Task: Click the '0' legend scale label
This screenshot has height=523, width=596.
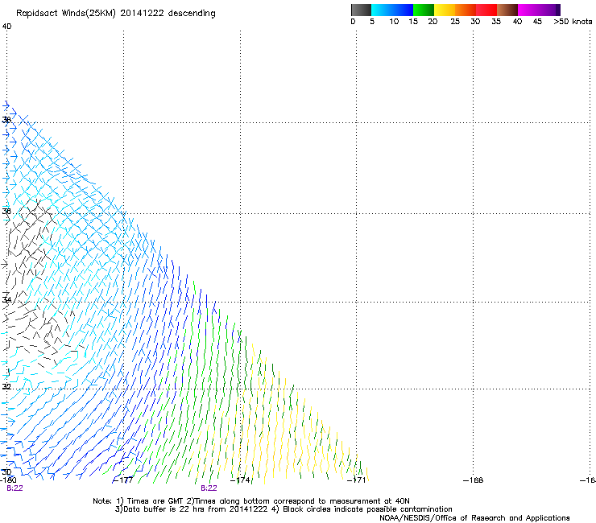Action: pyautogui.click(x=353, y=22)
